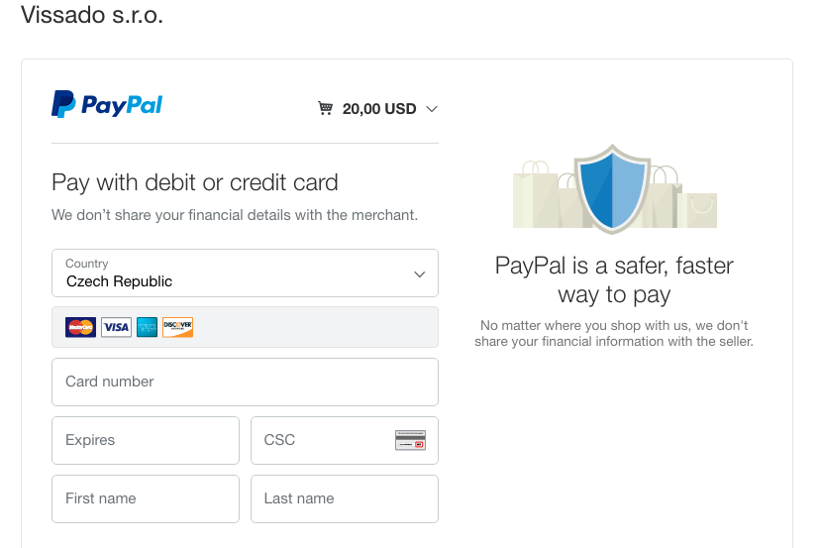Click the MasterCard card icon
The height and width of the screenshot is (548, 823).
80,327
